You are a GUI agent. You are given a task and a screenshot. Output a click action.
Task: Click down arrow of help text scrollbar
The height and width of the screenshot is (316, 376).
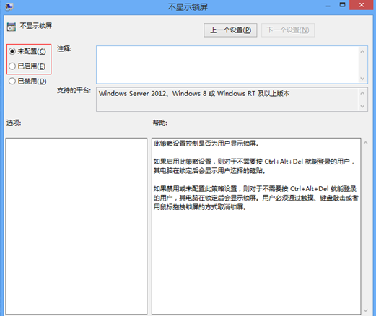[x=366, y=310]
